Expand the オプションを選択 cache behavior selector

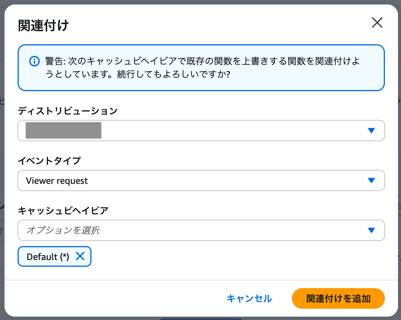coord(187,230)
